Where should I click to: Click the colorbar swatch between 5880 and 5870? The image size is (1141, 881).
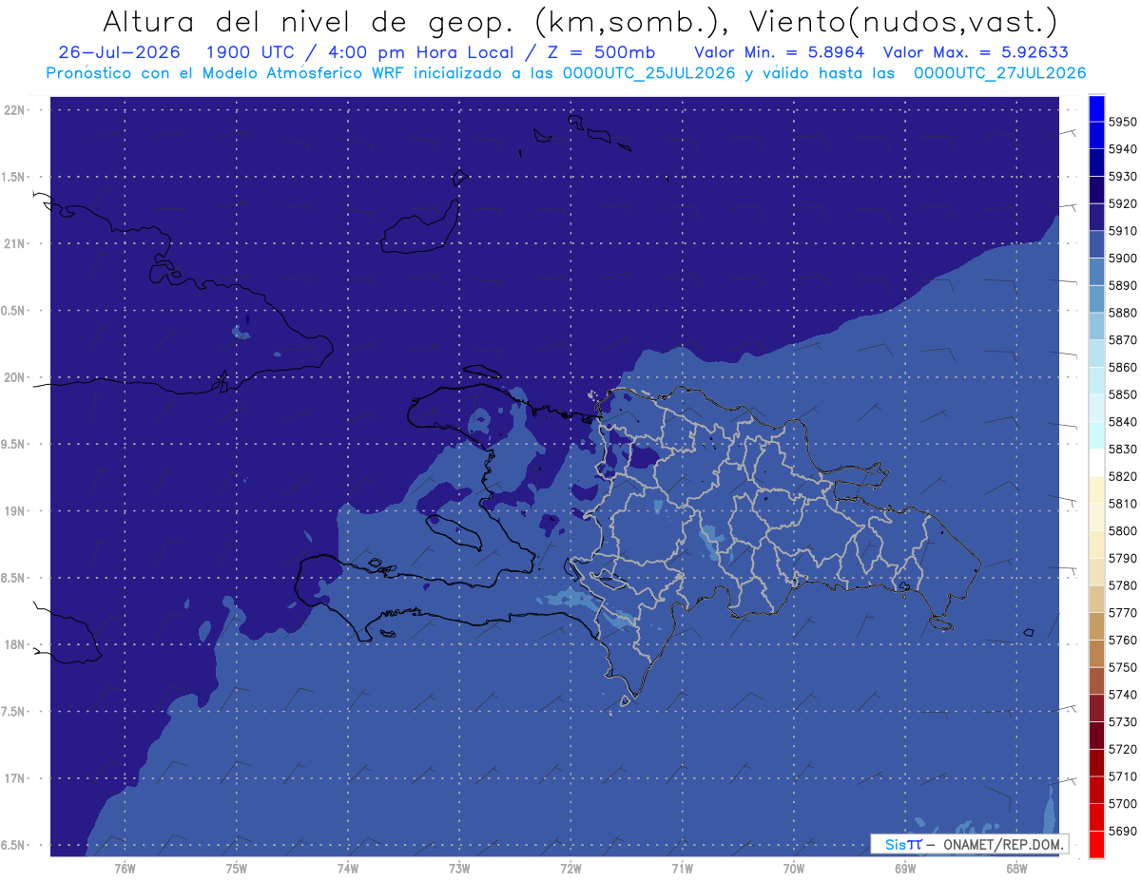point(1096,326)
